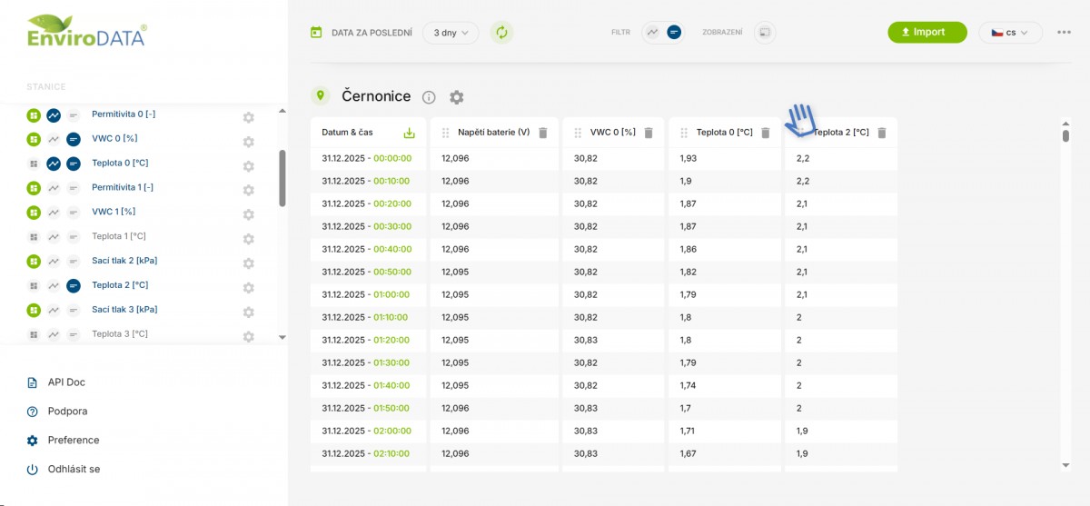Image resolution: width=1090 pixels, height=506 pixels.
Task: Switch filter to chart mode
Action: (x=652, y=33)
